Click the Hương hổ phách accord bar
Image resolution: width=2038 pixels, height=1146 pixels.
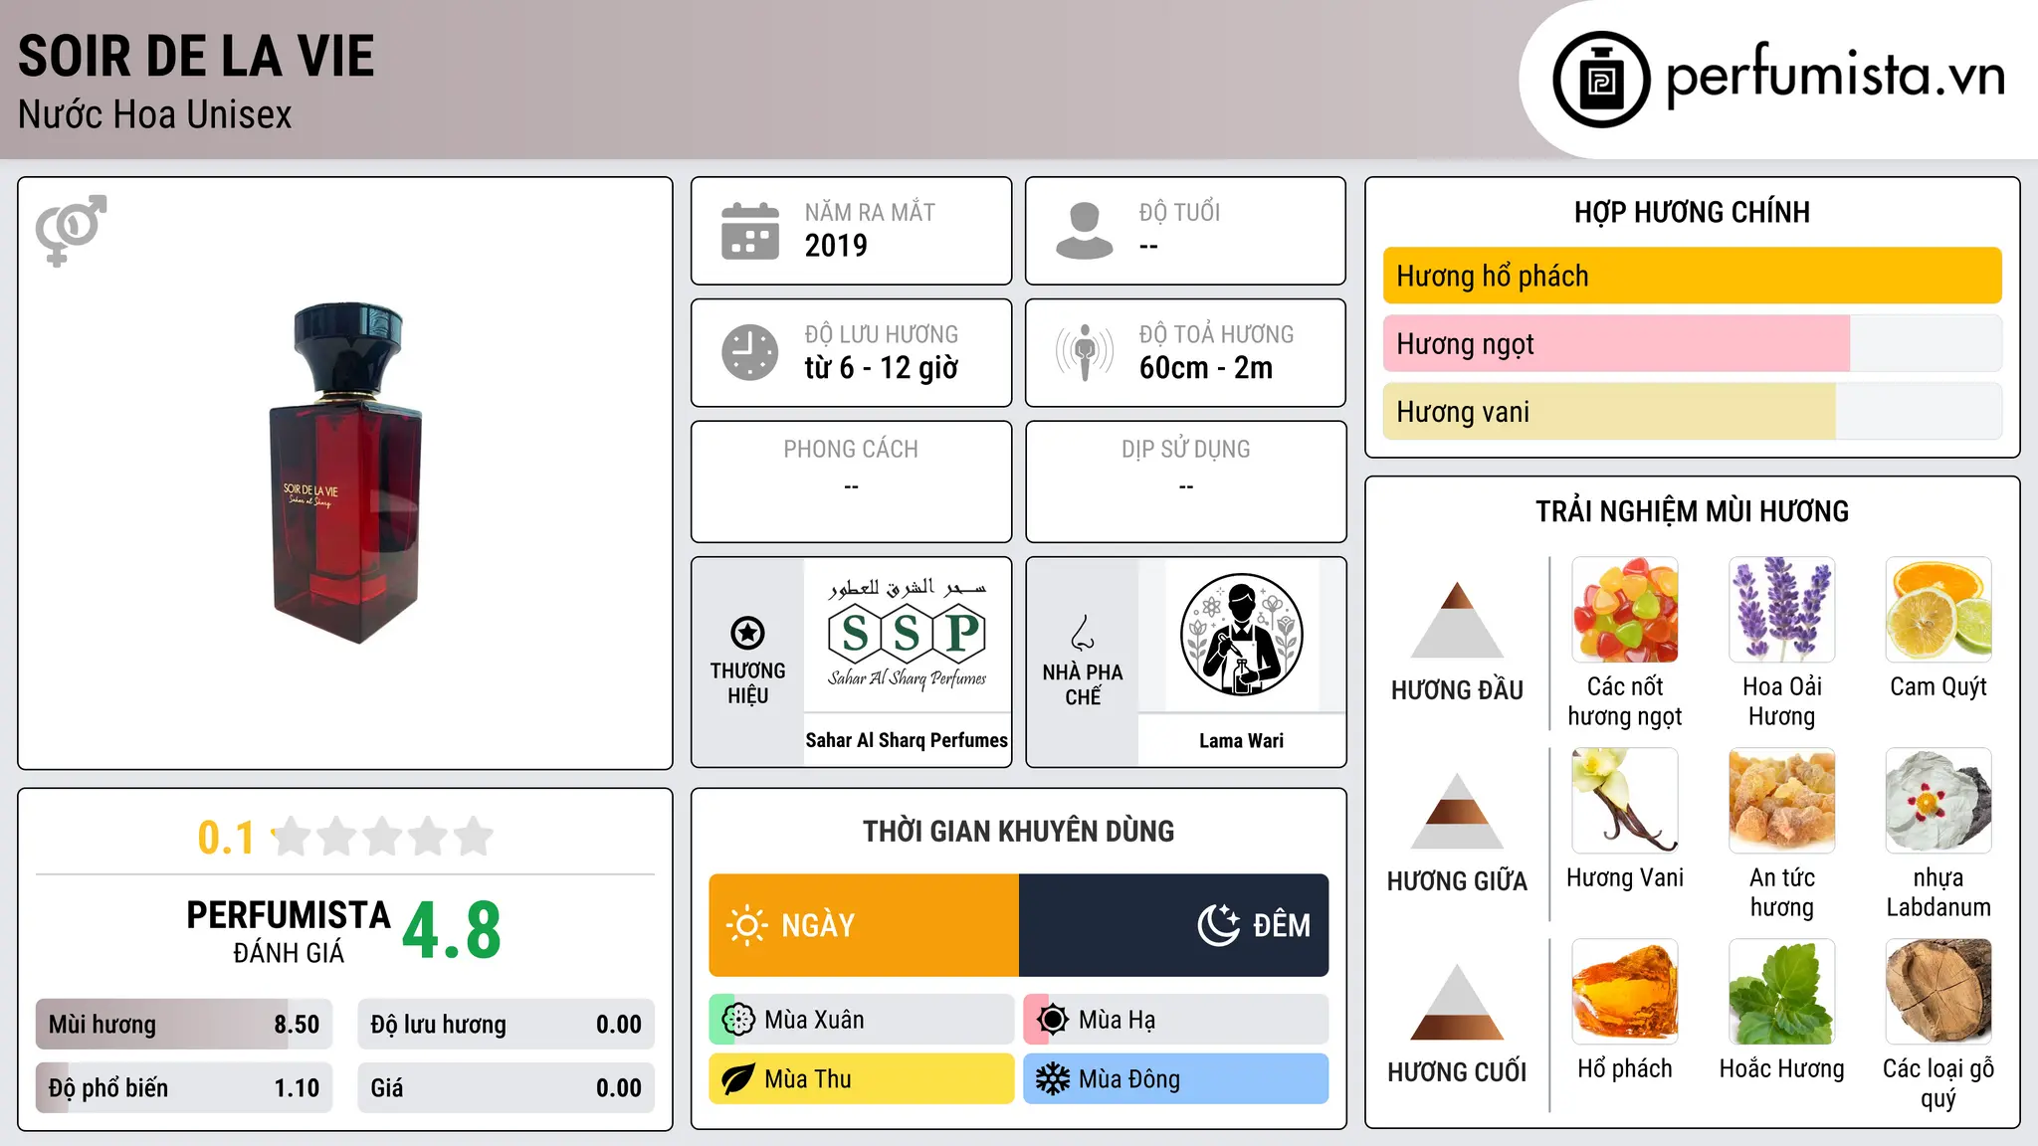(1692, 276)
